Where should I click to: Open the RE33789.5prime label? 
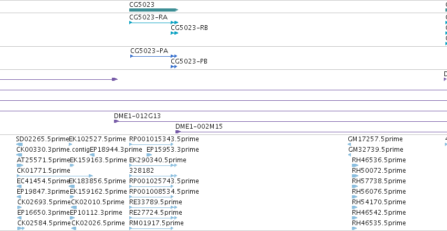tap(155, 202)
